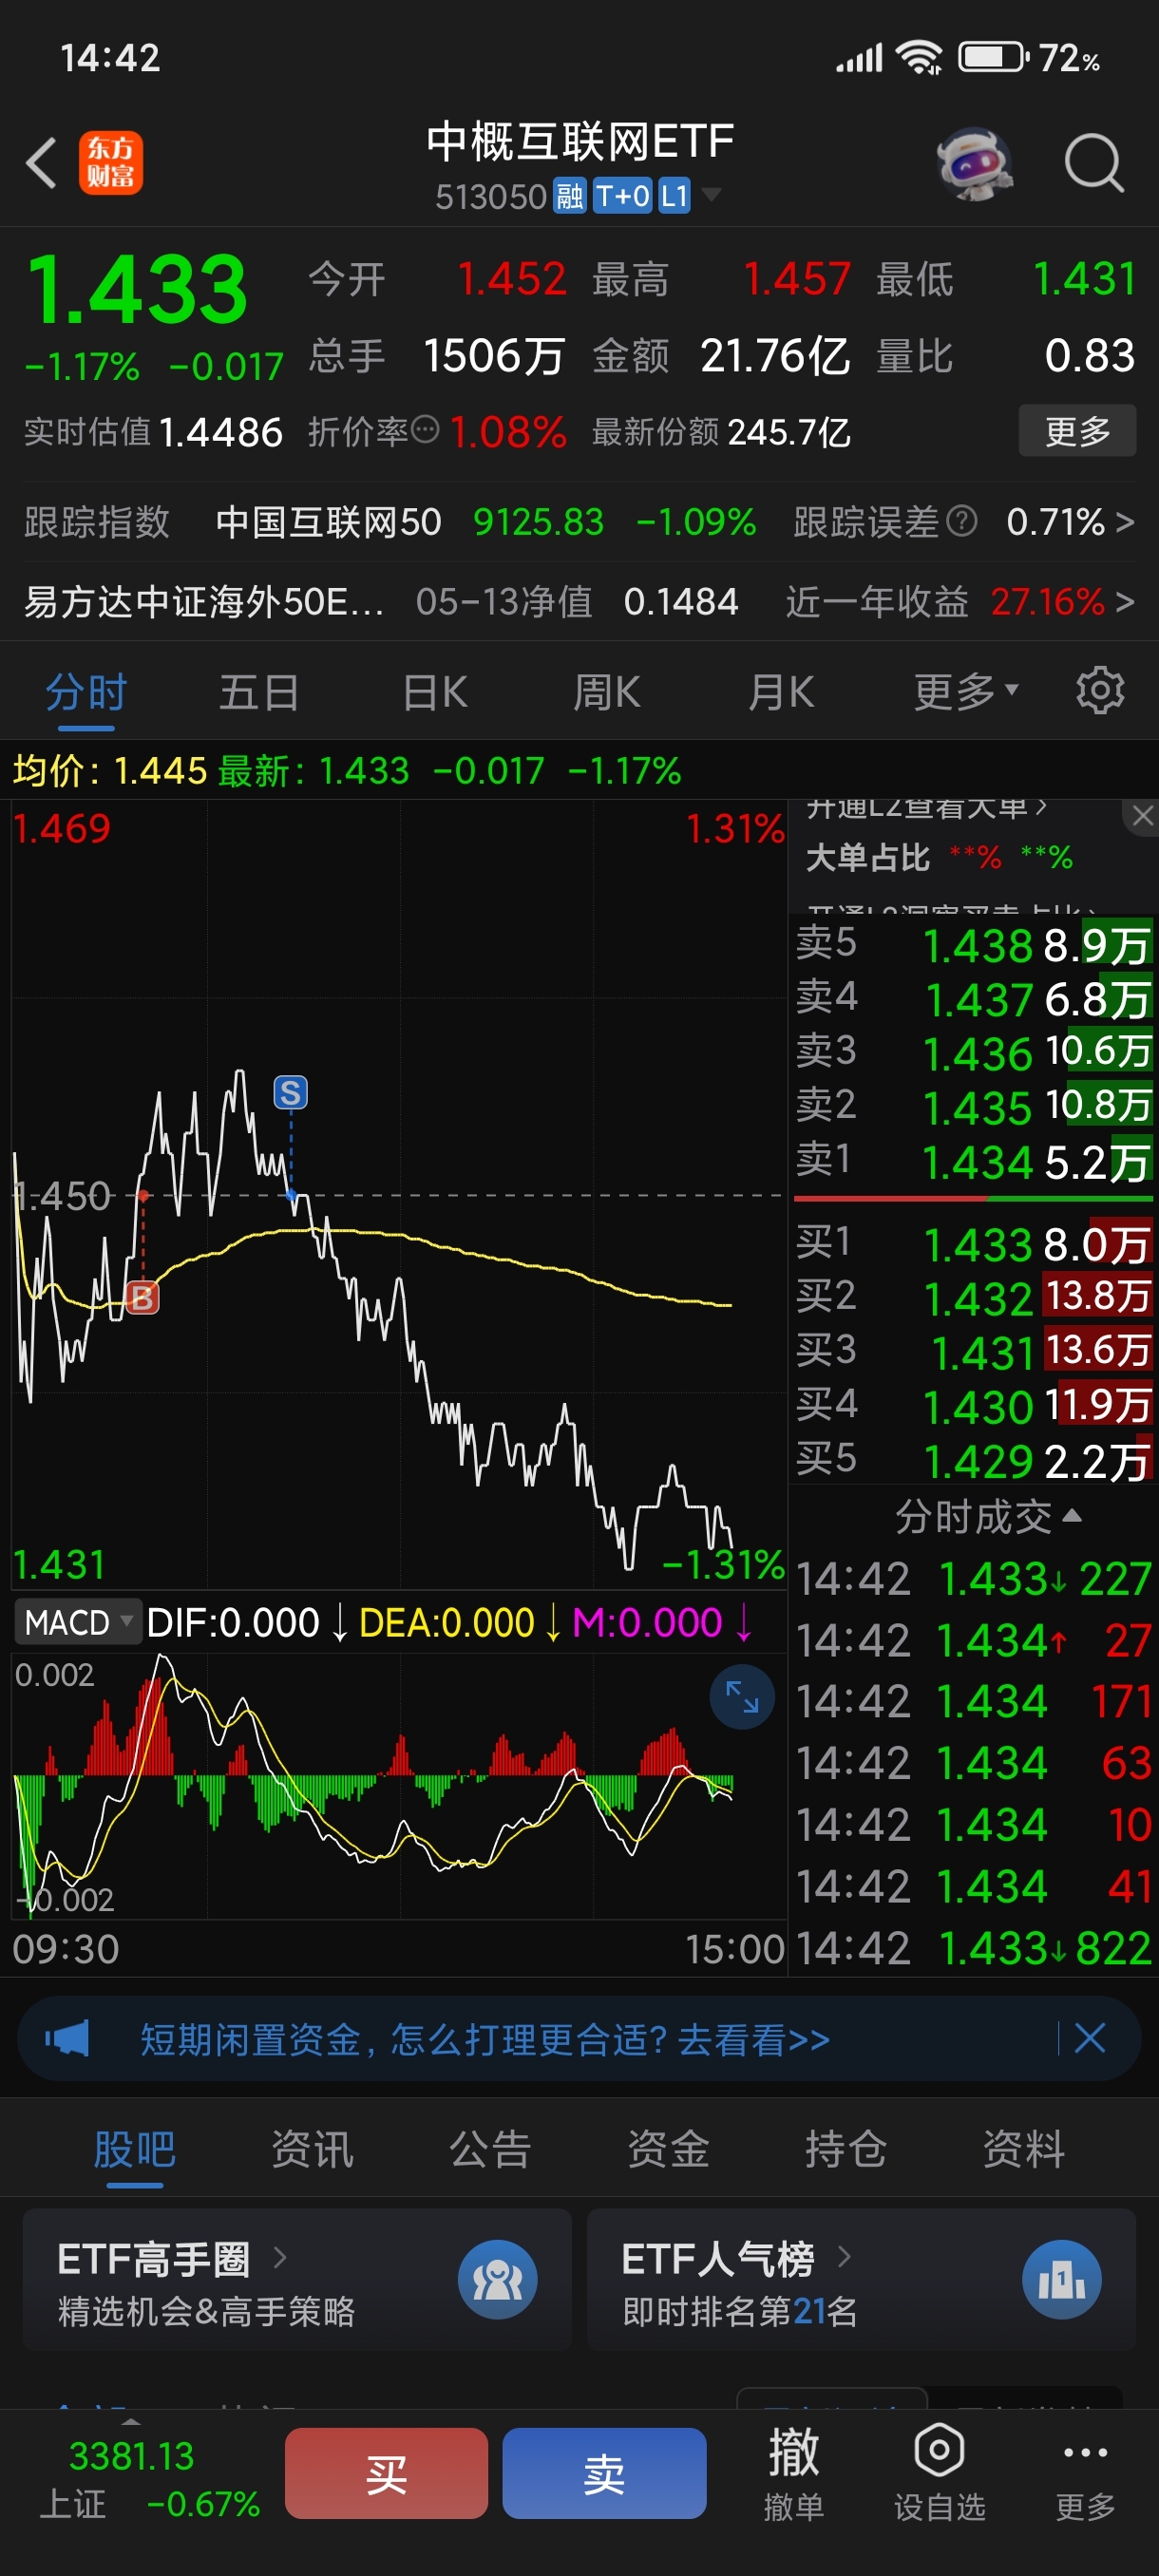Select the 买3 1.431 order row
1159x2576 pixels.
pos(973,1351)
